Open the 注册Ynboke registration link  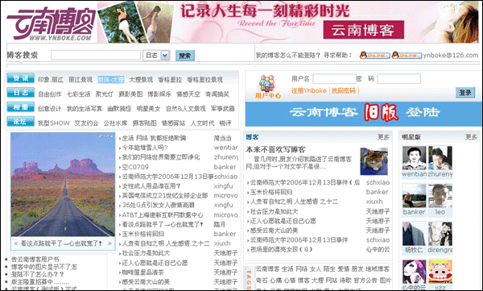[309, 91]
